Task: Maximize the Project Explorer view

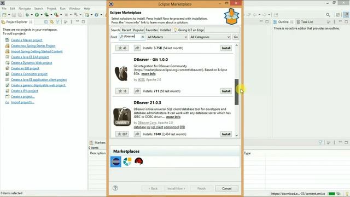Action: click(x=83, y=22)
